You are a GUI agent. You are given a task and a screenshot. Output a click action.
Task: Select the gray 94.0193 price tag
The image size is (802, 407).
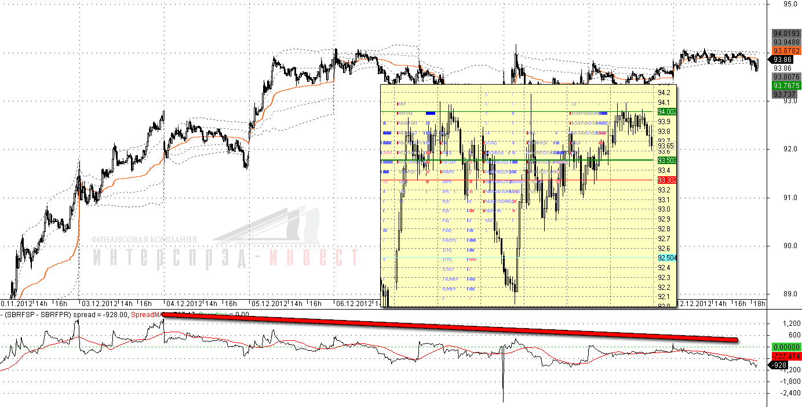click(x=786, y=33)
